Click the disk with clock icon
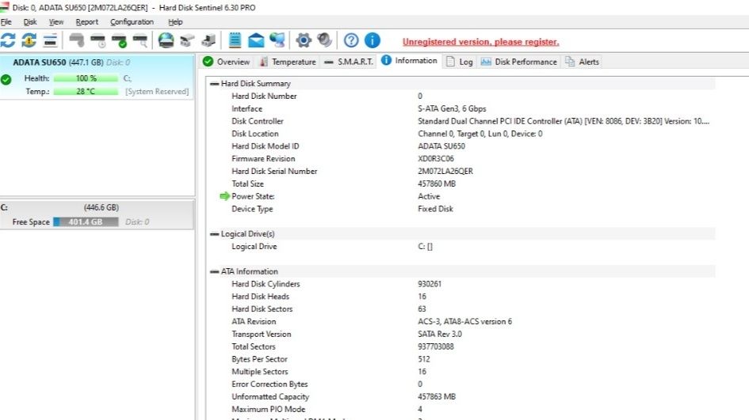The image size is (749, 420). point(98,40)
